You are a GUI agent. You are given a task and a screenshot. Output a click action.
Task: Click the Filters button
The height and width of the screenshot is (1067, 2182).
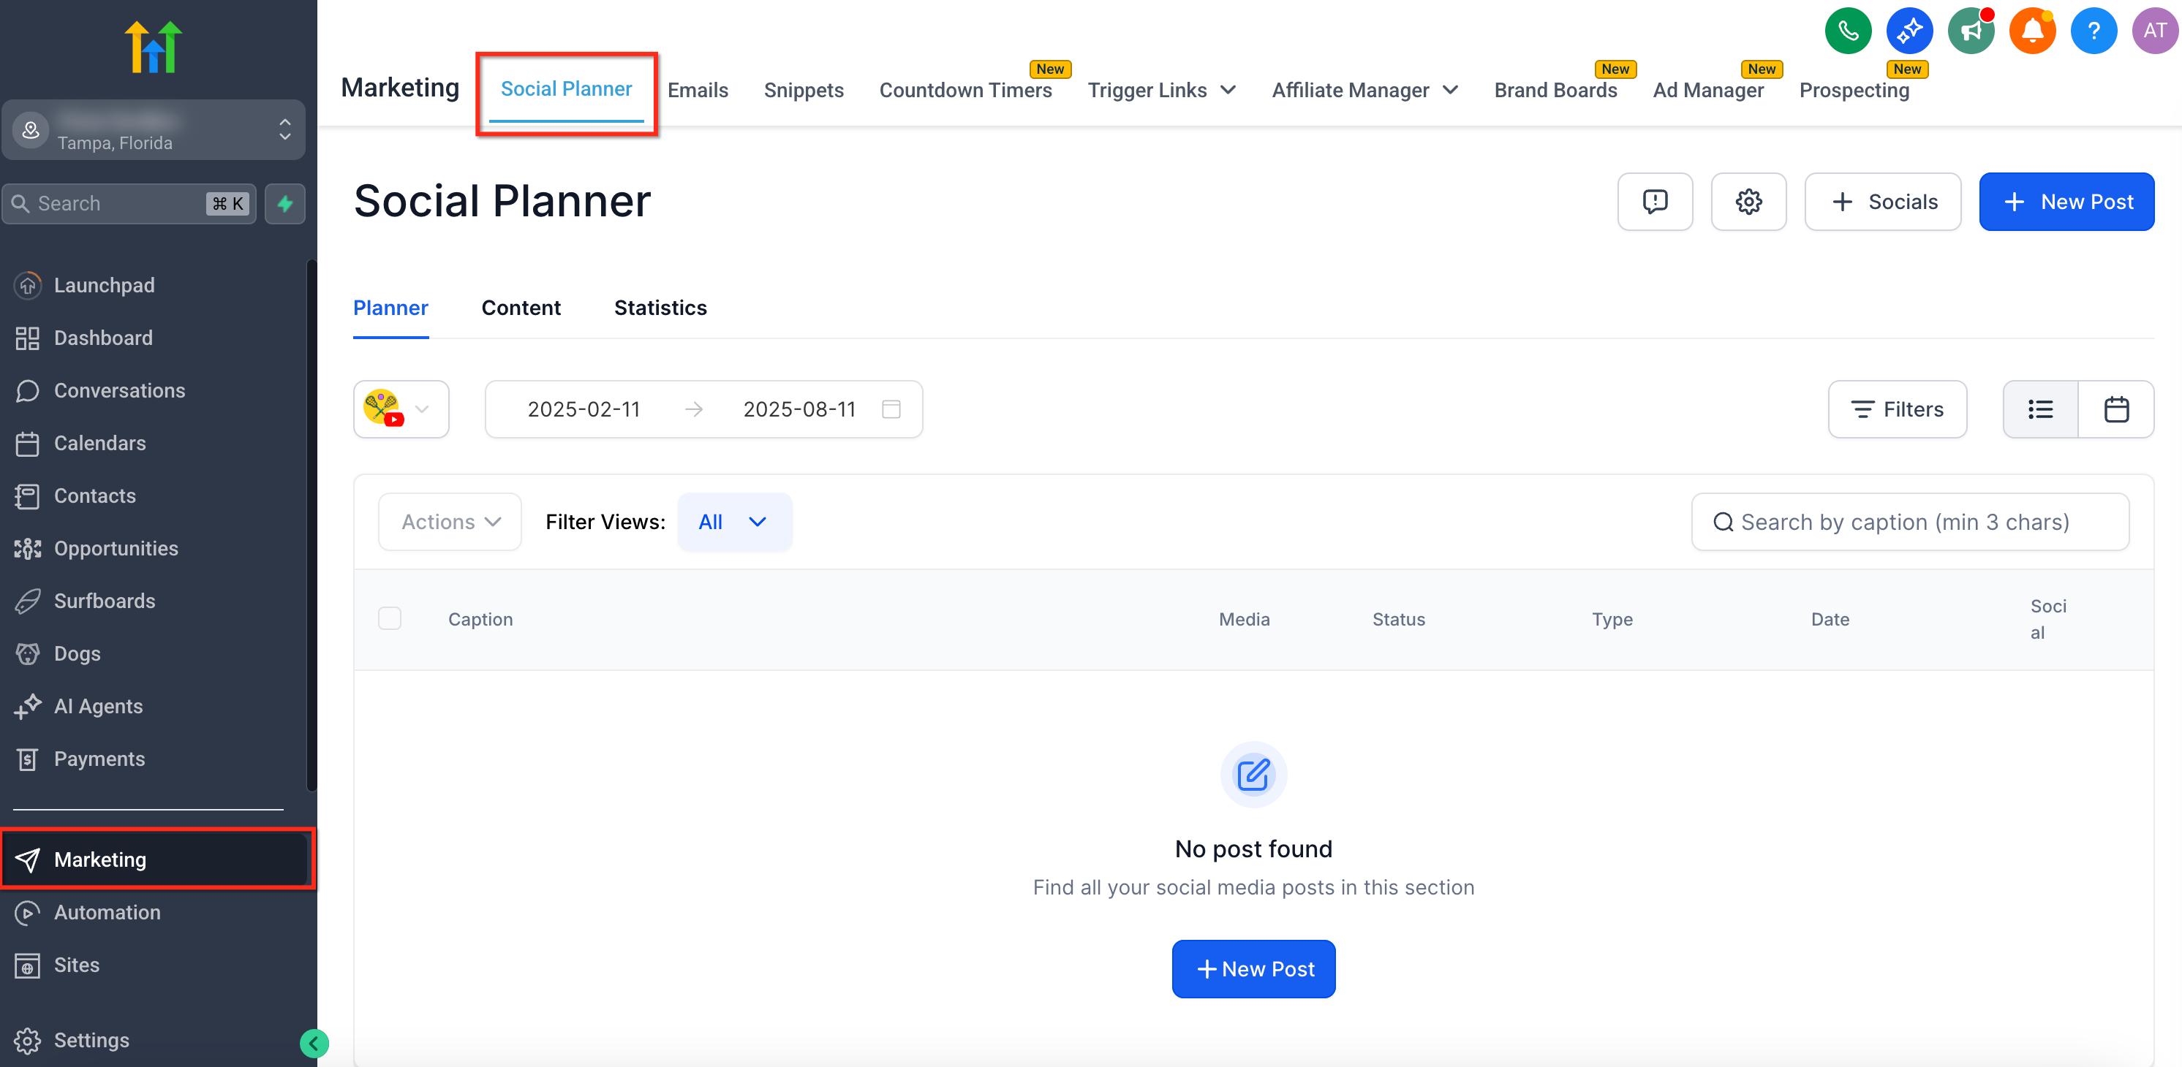[x=1897, y=409]
